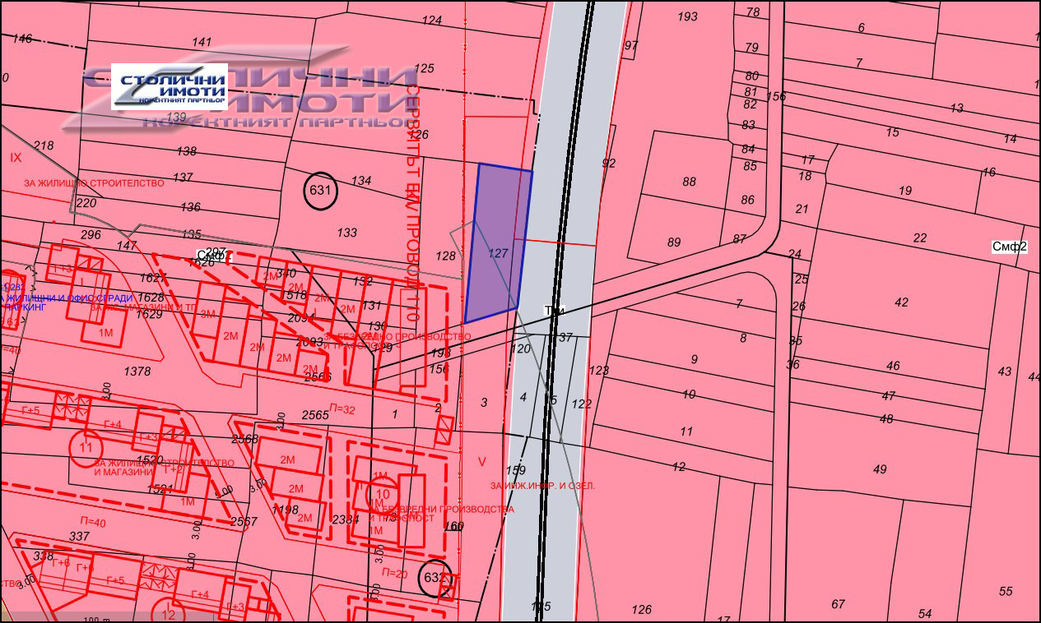Screen dimensions: 1041x623
Task: Select parcel 22 on the right
Action: 920,238
